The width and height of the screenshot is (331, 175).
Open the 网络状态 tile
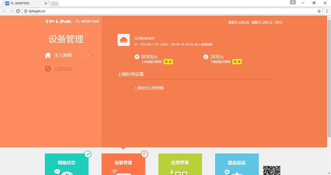point(67,164)
